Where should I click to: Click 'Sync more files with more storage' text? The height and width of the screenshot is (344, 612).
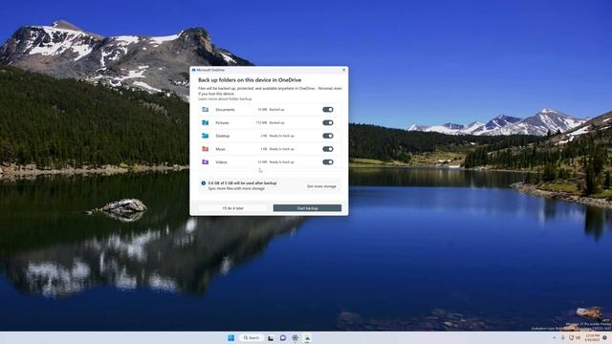point(236,189)
